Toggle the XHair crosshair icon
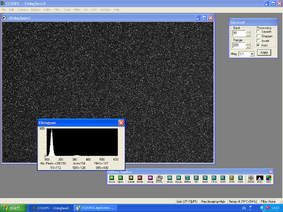283x212 pixels. (251, 178)
